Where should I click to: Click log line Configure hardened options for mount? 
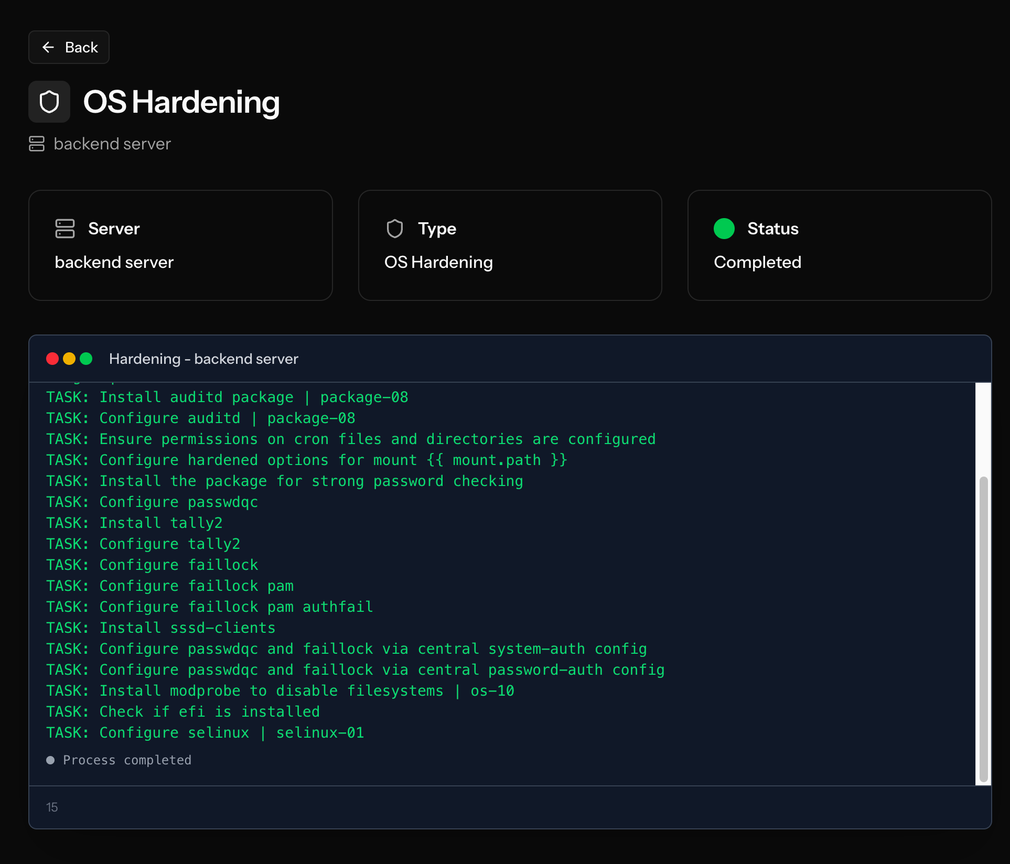tap(307, 460)
